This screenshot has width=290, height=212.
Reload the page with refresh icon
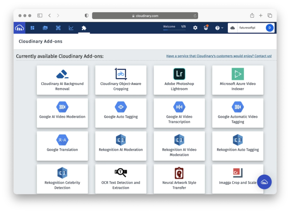tap(195, 16)
